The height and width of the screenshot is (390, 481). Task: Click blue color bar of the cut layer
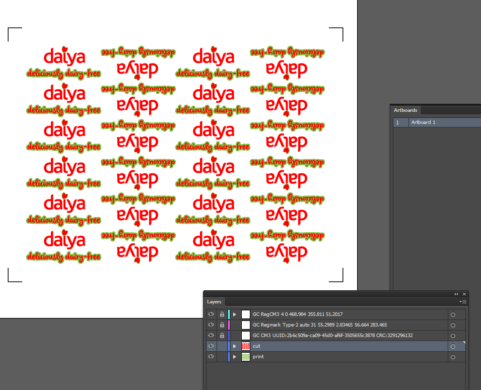pos(229,346)
